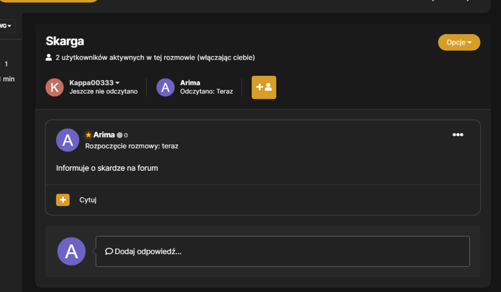The height and width of the screenshot is (292, 501).
Task: Open Arima's profile from participant name
Action: coord(190,83)
